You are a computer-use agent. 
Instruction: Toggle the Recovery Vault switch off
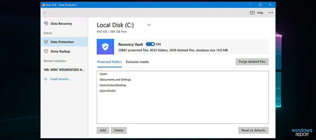(x=150, y=44)
